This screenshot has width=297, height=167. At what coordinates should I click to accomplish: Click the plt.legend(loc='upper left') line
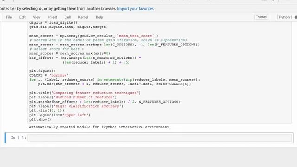(60, 115)
